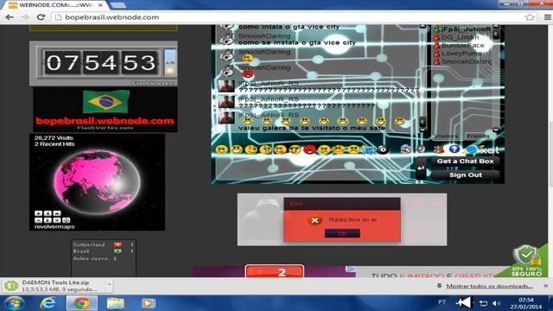Switch to the Visitors tab in chat

[446, 136]
